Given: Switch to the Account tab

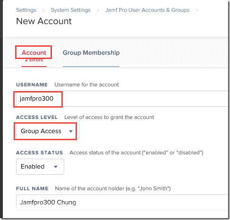Looking at the screenshot, I should coord(34,52).
